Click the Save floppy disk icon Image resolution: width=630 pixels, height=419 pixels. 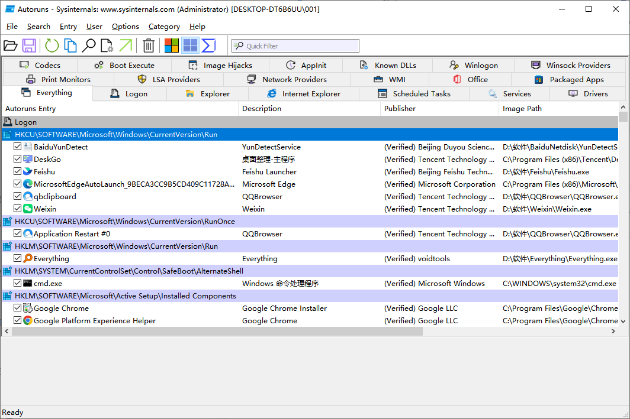click(x=29, y=46)
